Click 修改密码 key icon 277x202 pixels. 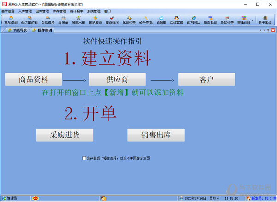[x=146, y=18]
